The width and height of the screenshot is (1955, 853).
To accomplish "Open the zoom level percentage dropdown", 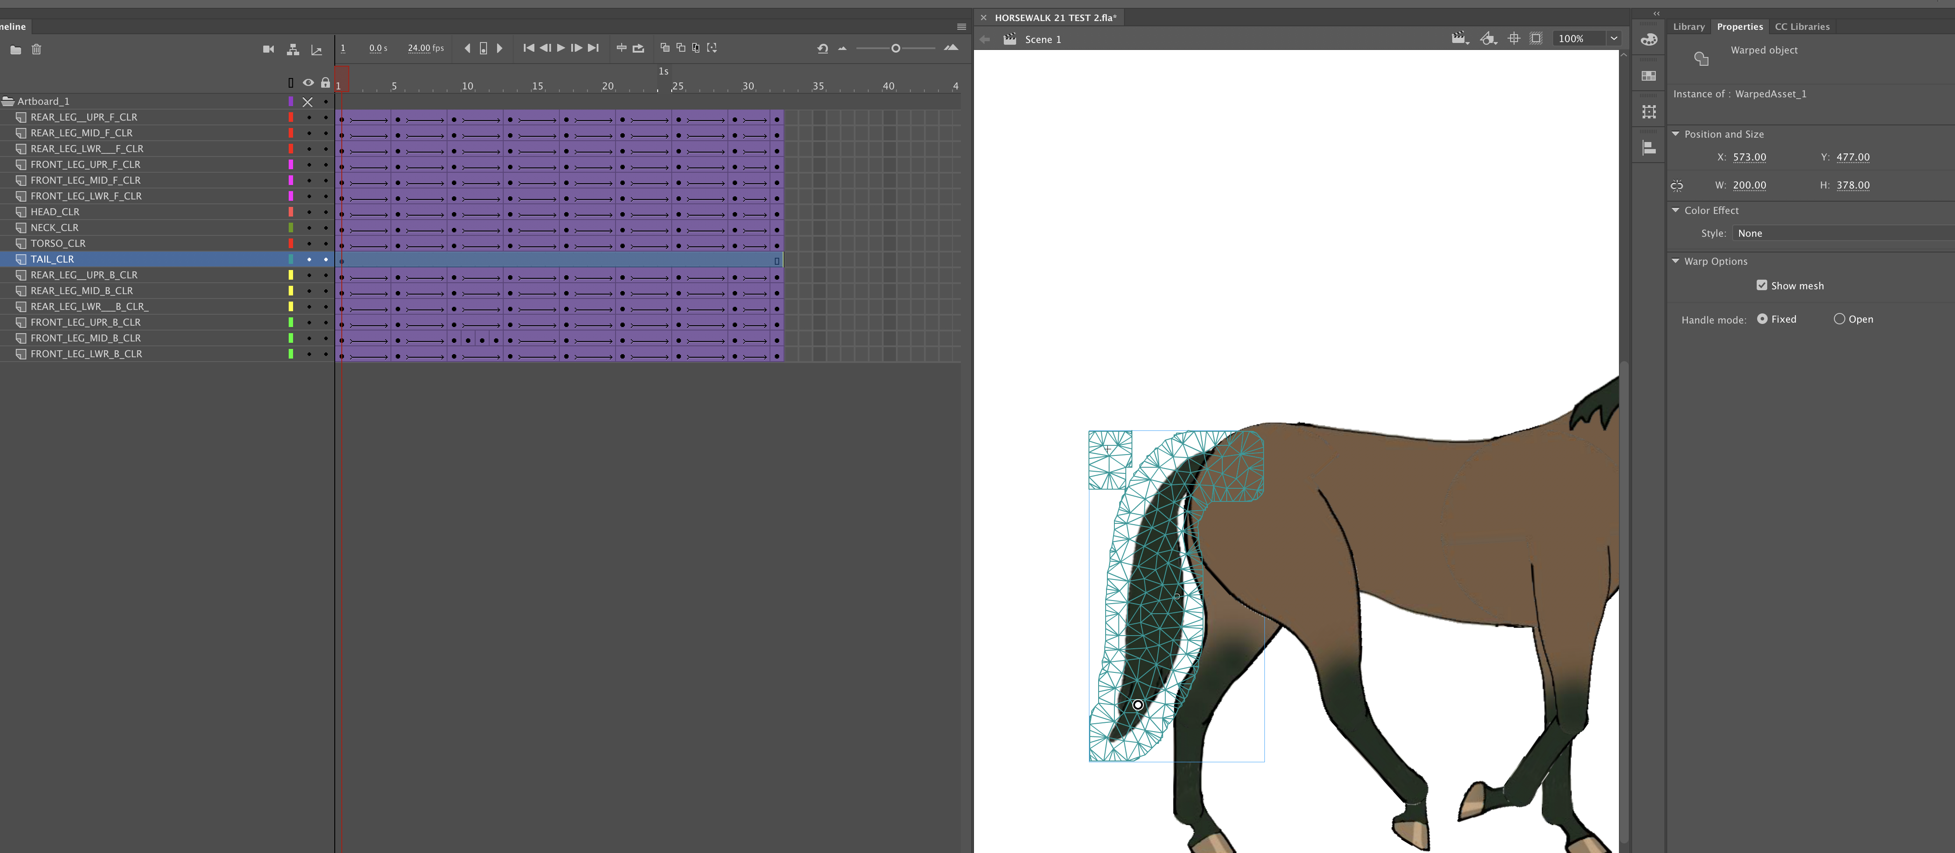I will (1612, 38).
